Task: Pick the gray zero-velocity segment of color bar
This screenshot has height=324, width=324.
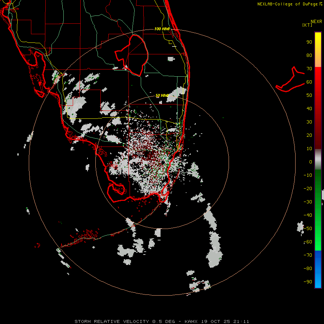Action: [x=318, y=159]
